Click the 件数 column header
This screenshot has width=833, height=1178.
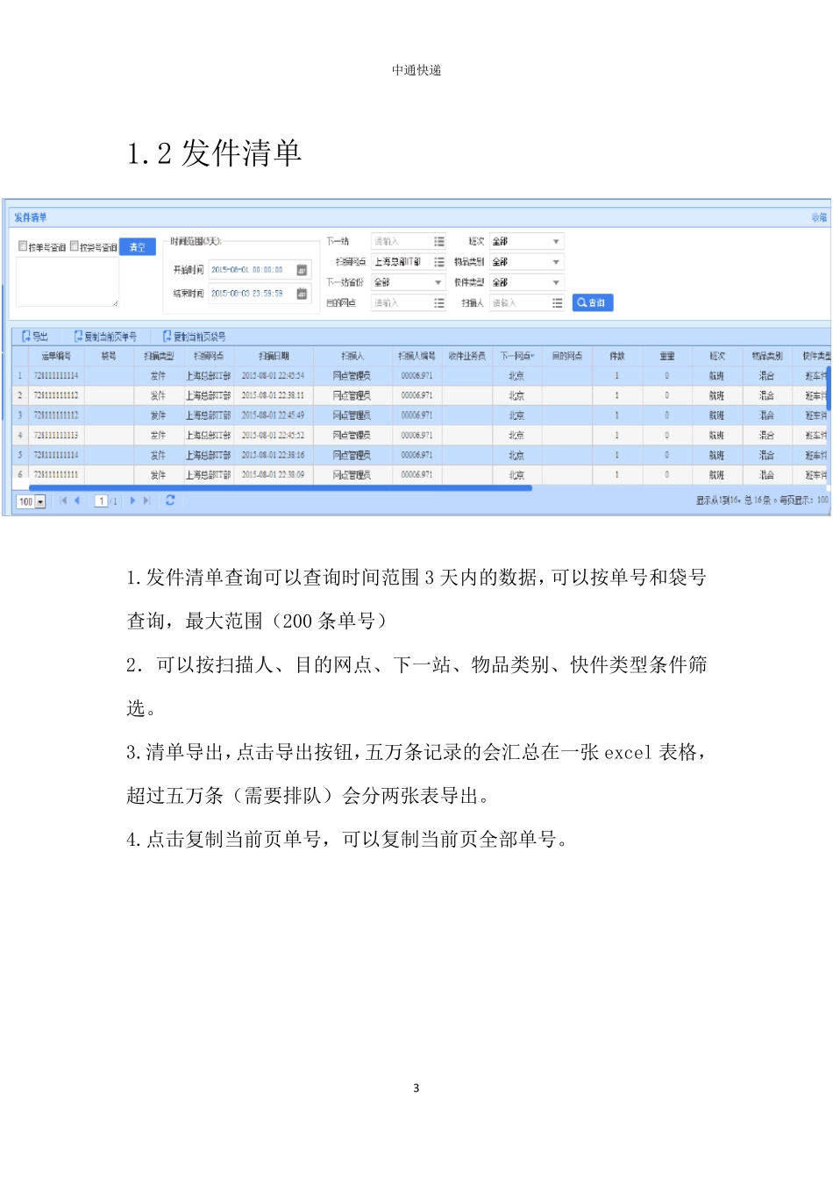tap(617, 356)
